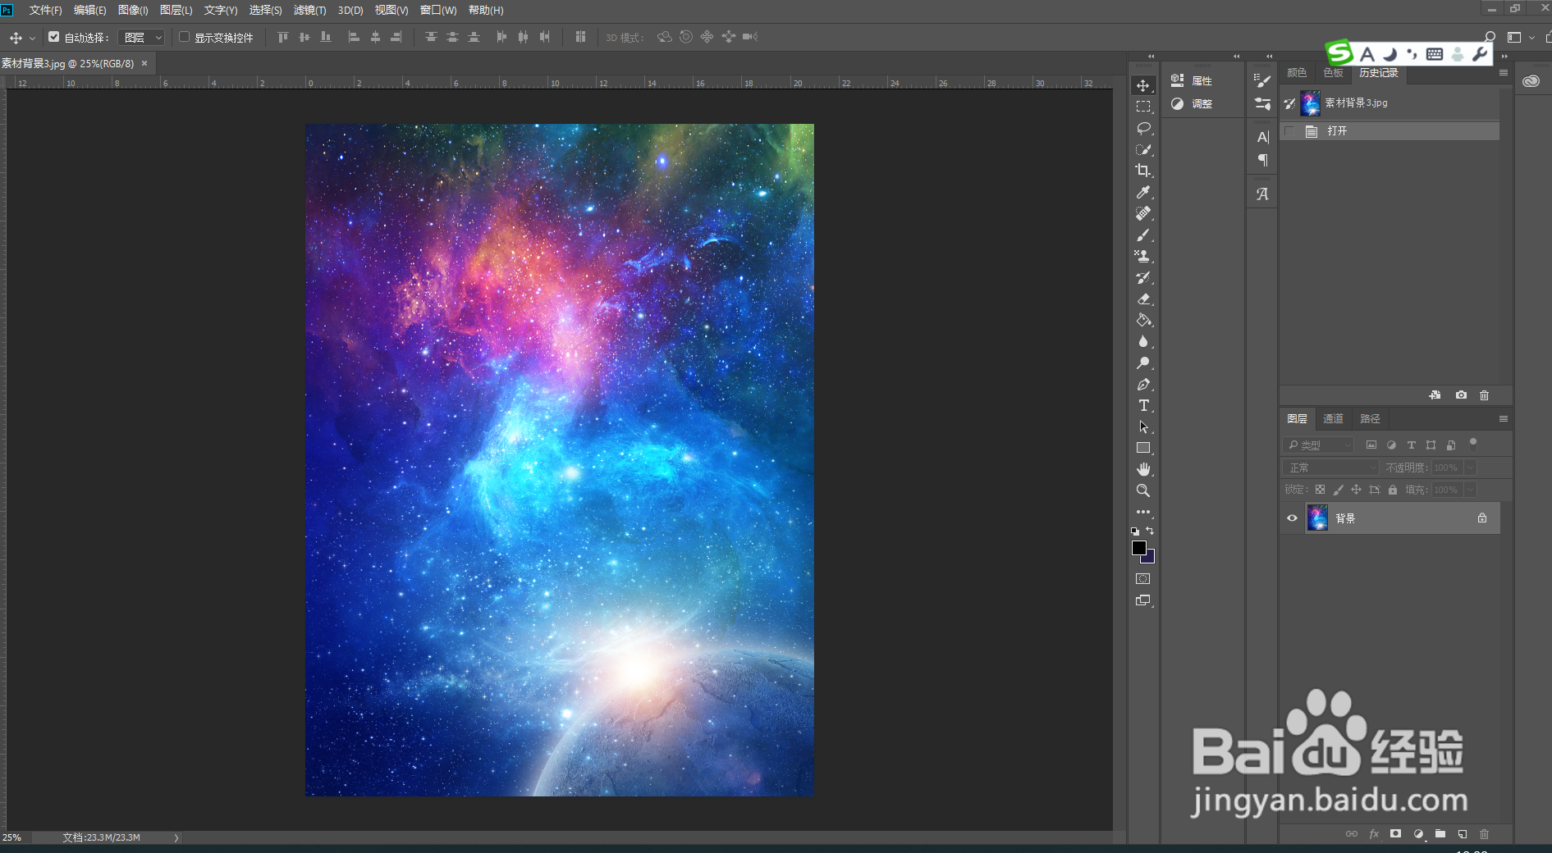Open the Edit Toolbar three-dots menu
The image size is (1552, 853).
(x=1143, y=512)
